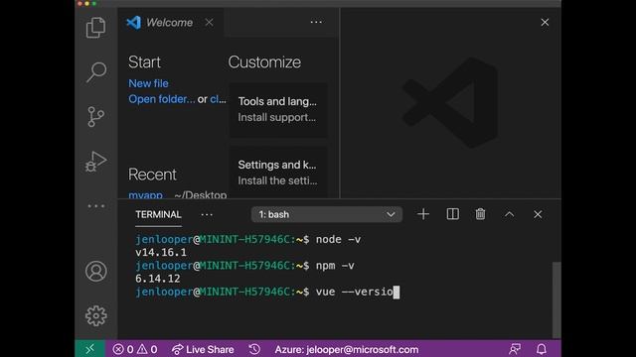Close the right editor group
This screenshot has height=357, width=636.
[545, 22]
